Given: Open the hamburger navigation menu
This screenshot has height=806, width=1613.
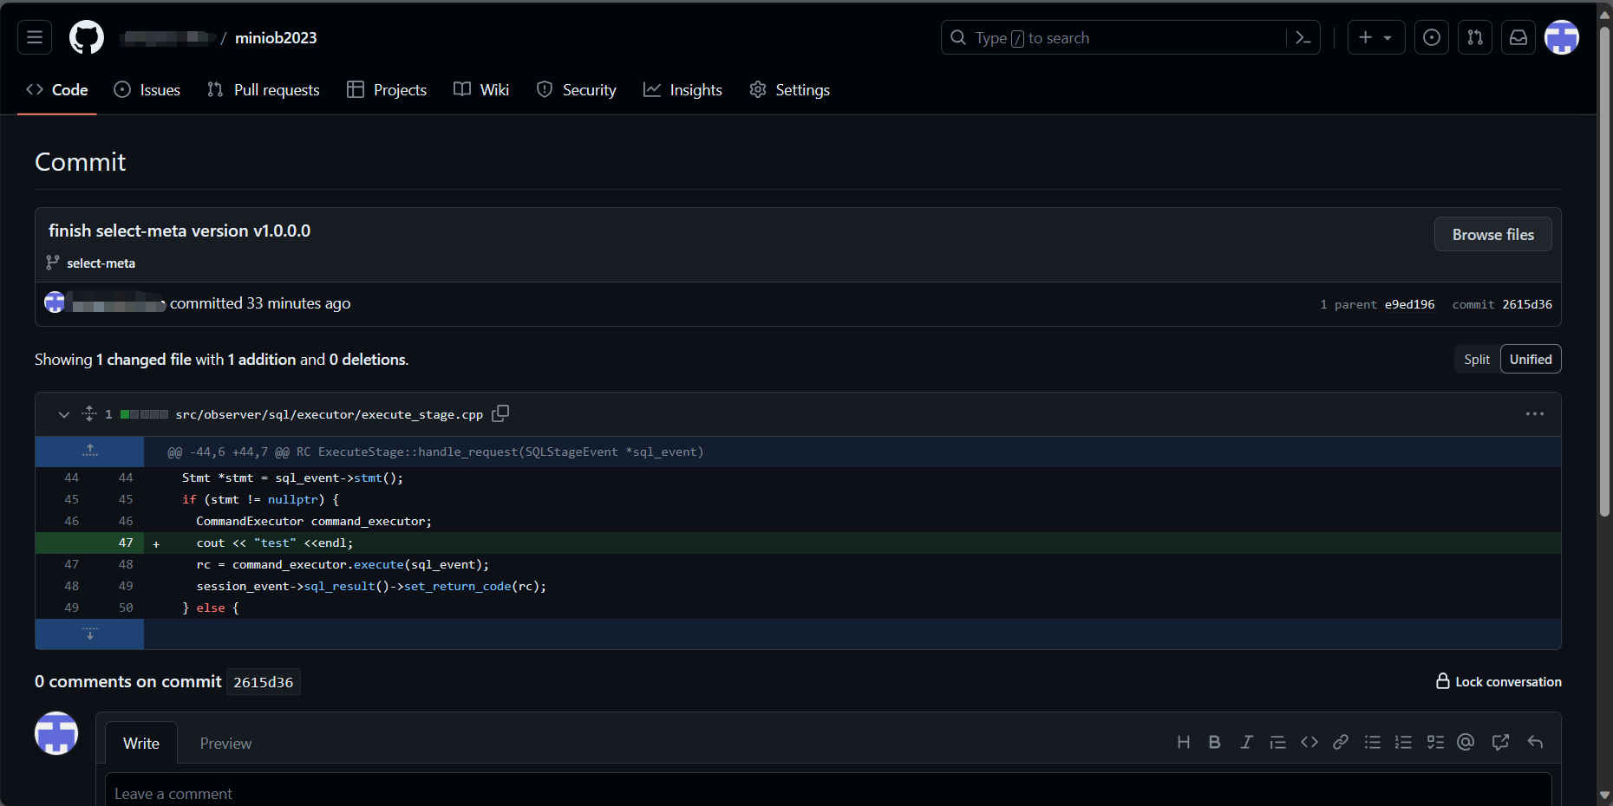Looking at the screenshot, I should [35, 37].
